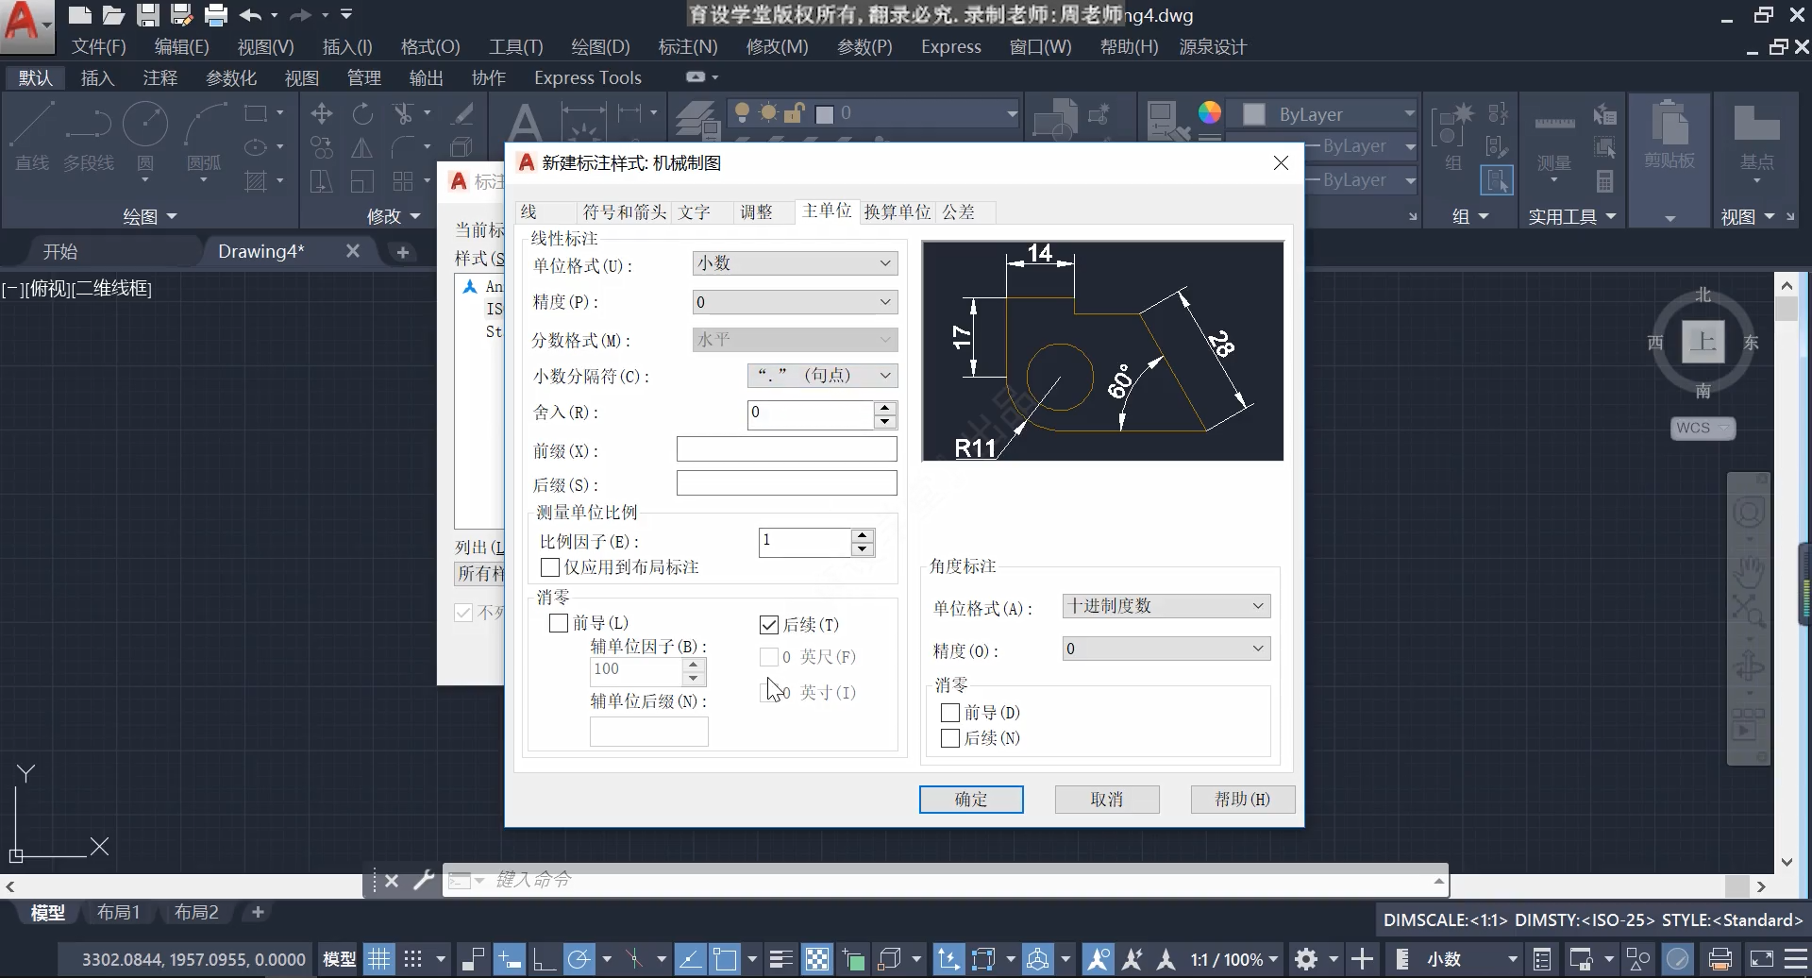Toggle ortho mode in status bar
Image resolution: width=1812 pixels, height=978 pixels.
coord(544,959)
